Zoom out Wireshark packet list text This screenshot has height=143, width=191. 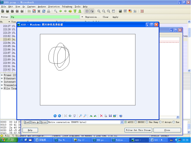click(x=104, y=11)
